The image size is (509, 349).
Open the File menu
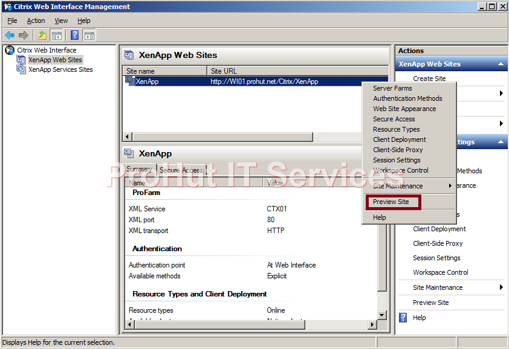(x=12, y=21)
